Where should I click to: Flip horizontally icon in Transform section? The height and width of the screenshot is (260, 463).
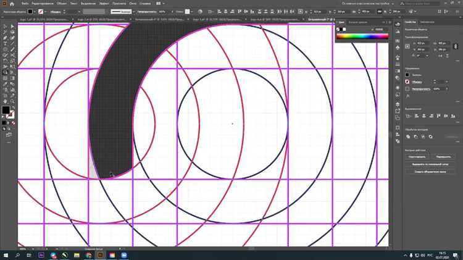[440, 56]
